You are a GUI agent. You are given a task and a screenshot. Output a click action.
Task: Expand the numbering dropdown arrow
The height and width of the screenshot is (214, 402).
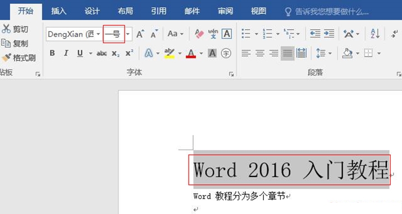(278, 34)
